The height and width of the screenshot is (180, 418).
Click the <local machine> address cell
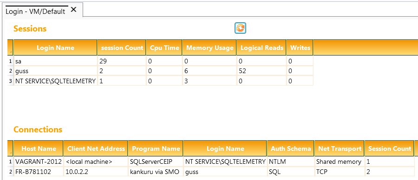pos(96,161)
